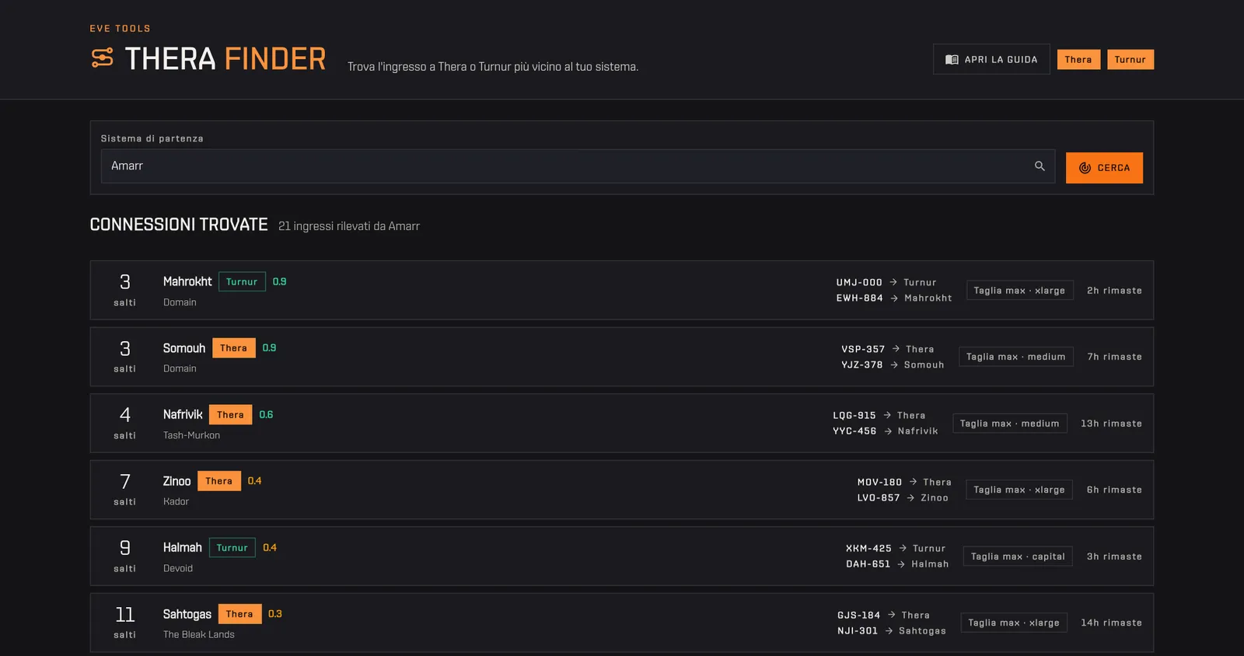Image resolution: width=1244 pixels, height=656 pixels.
Task: Click the Turnur tag next to Halmah
Action: coord(232,548)
